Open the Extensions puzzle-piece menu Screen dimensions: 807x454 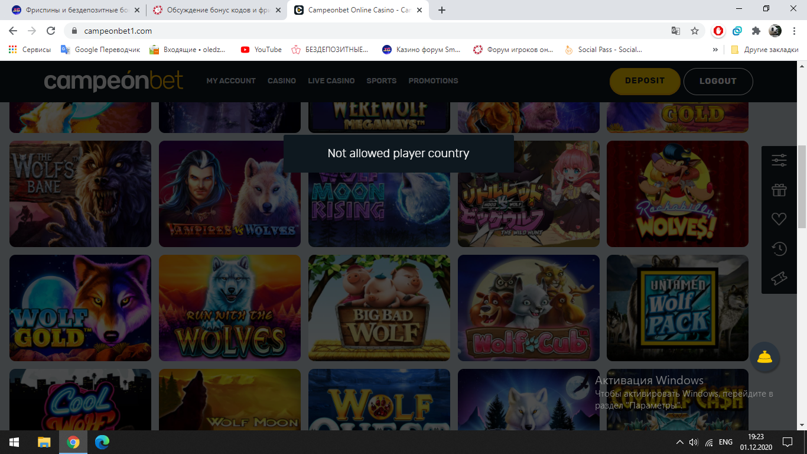click(x=756, y=31)
